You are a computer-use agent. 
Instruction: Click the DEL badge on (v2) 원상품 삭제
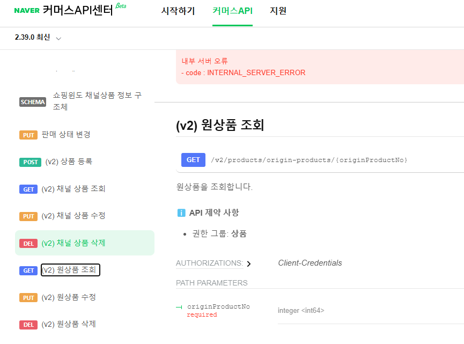28,324
